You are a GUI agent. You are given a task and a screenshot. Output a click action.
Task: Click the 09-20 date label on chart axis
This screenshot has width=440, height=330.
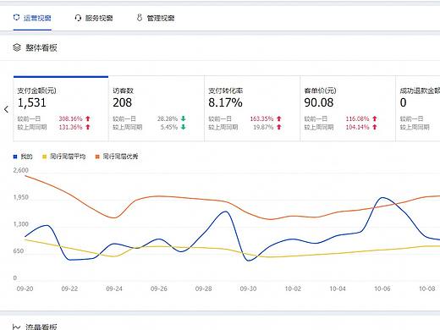coord(25,289)
